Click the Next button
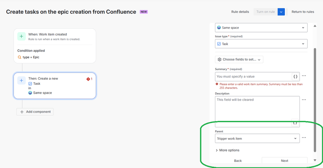This screenshot has width=323, height=168. [285, 161]
